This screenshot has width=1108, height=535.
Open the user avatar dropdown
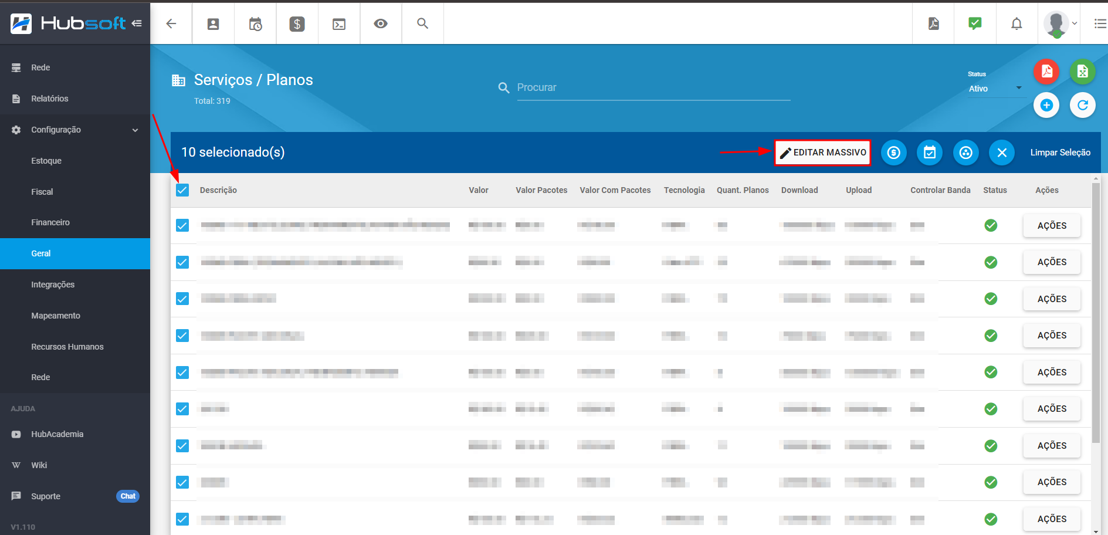(1060, 24)
